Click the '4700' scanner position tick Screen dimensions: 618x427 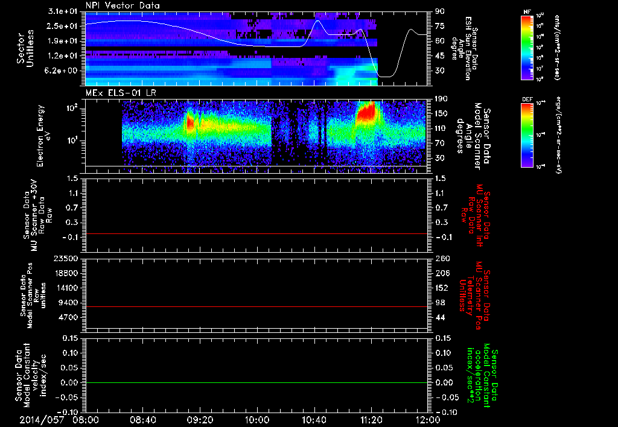tap(68, 317)
